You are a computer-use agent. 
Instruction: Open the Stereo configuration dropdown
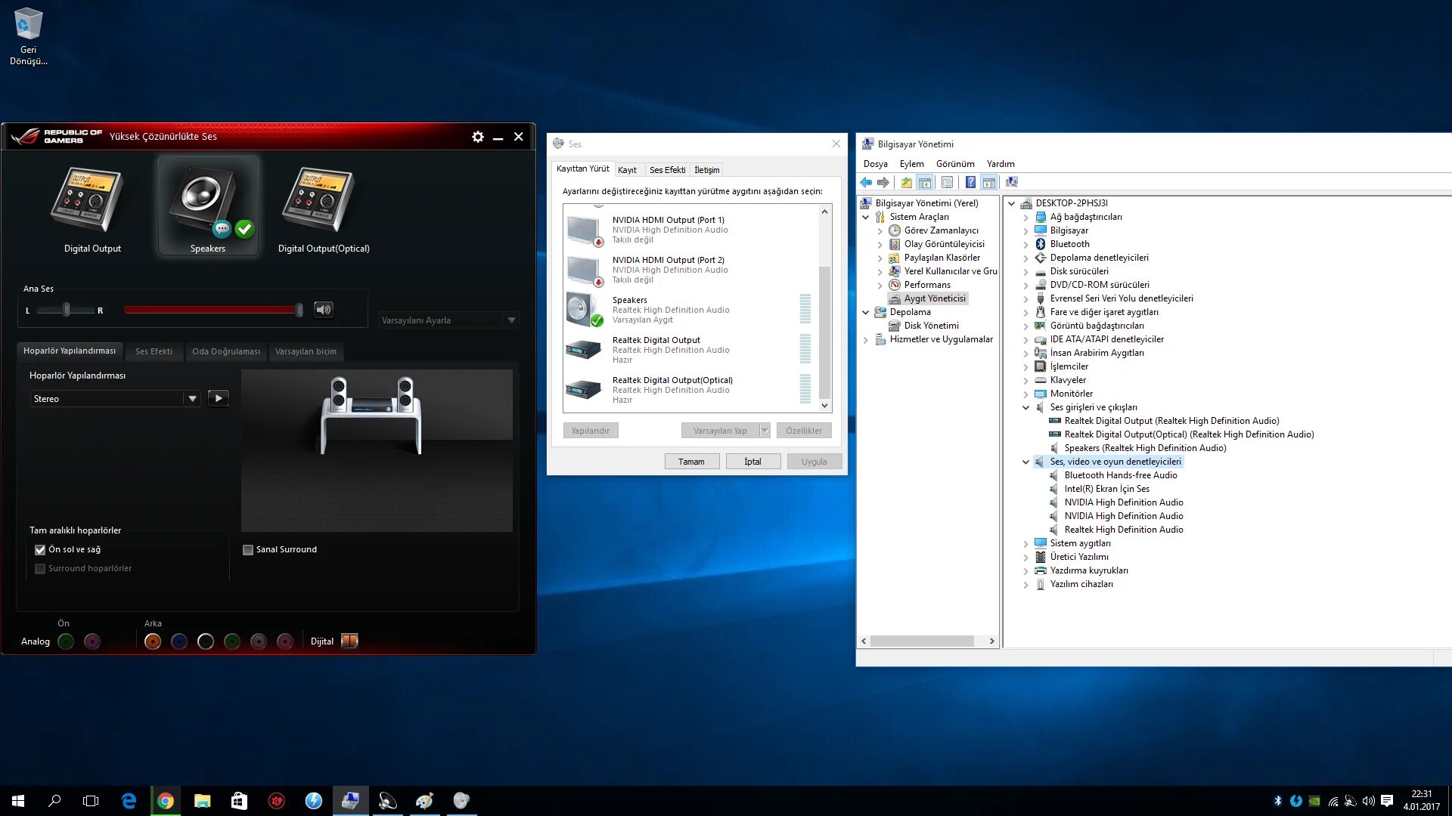[x=192, y=398]
